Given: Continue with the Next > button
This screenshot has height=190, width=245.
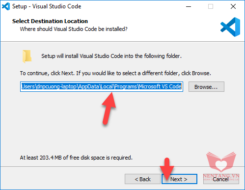Looking at the screenshot, I should (179, 179).
